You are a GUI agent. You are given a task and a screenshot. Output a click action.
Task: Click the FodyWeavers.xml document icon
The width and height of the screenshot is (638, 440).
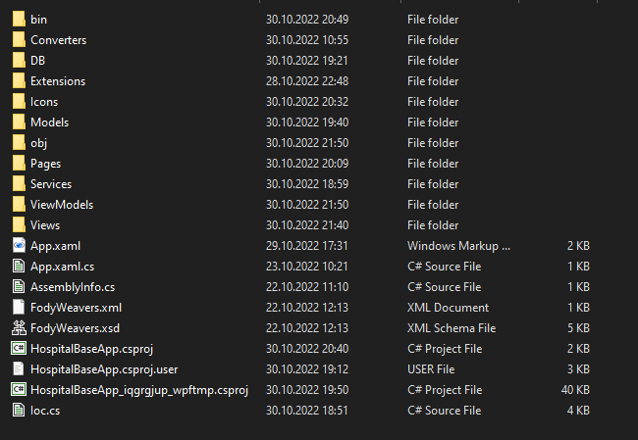pos(18,308)
